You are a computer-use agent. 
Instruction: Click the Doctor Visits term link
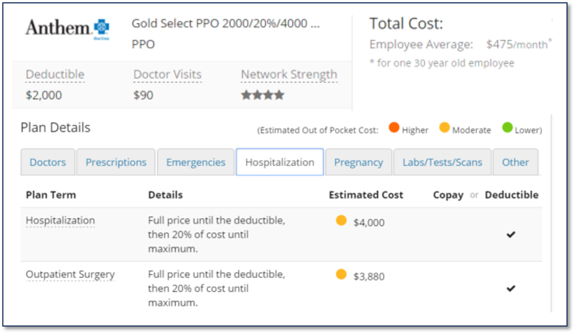167,75
